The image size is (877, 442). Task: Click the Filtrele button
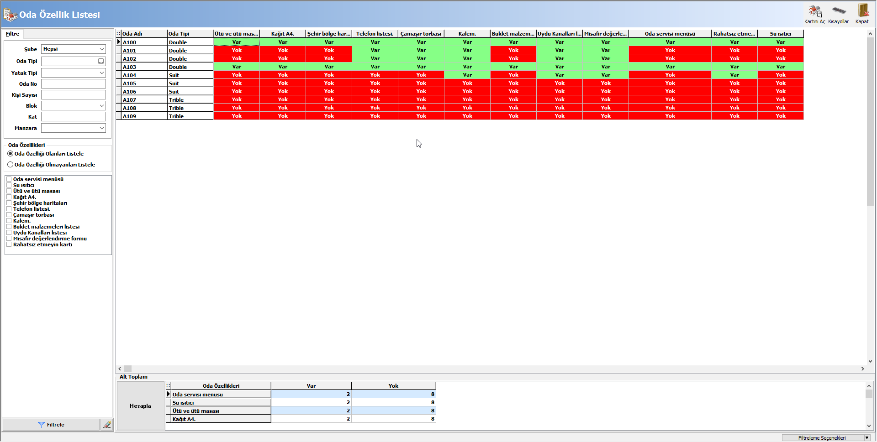[51, 425]
